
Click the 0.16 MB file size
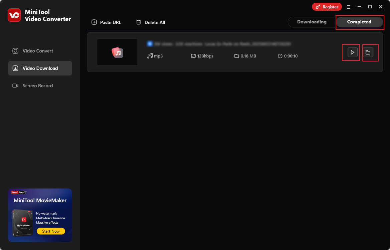[248, 56]
